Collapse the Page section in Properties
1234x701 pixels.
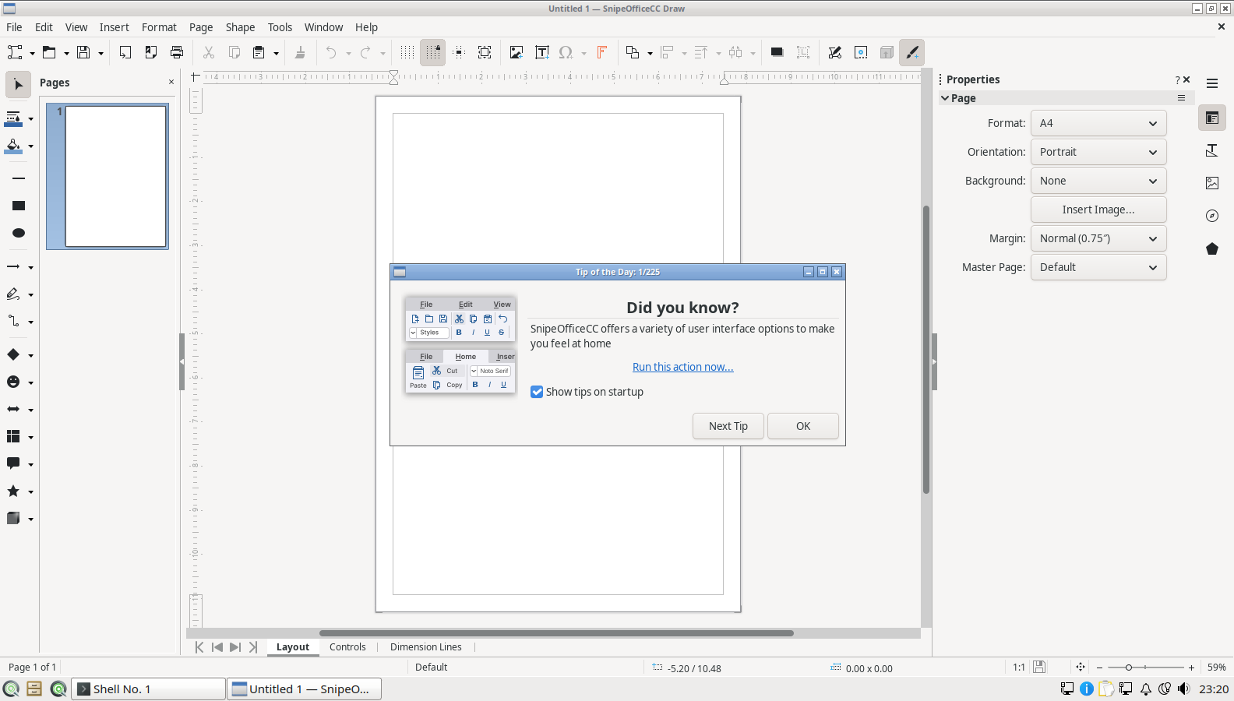coord(945,98)
